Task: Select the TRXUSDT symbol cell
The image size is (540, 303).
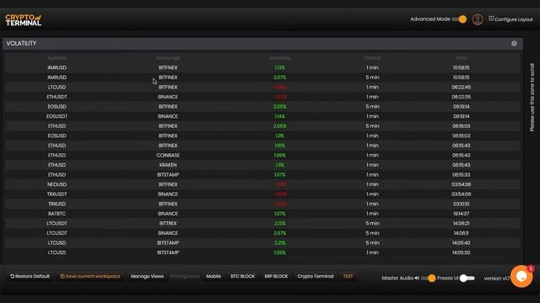Action: coord(57,194)
